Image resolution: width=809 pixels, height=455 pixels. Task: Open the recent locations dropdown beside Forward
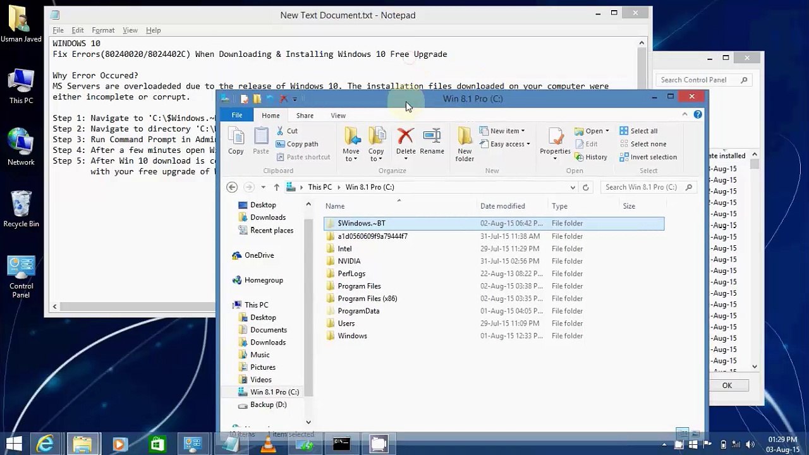[x=263, y=187]
